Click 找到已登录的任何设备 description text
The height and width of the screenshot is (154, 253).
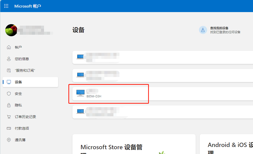pyautogui.click(x=225, y=32)
